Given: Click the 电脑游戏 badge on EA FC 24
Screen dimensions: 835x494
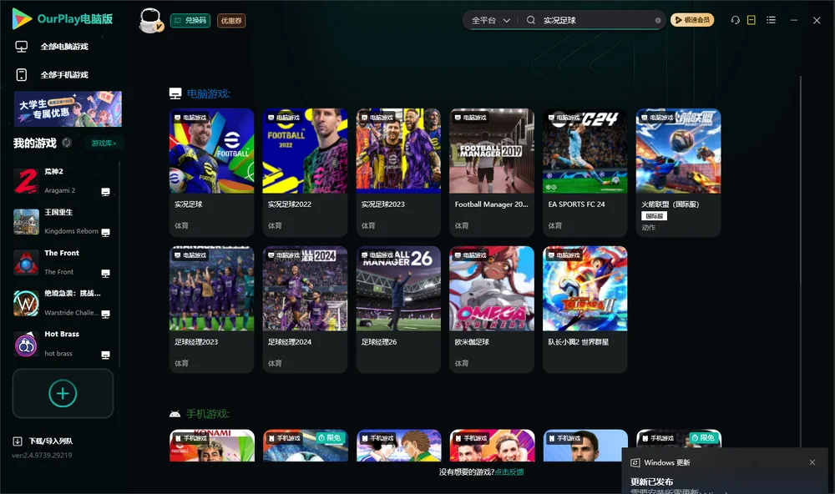Looking at the screenshot, I should tap(564, 117).
